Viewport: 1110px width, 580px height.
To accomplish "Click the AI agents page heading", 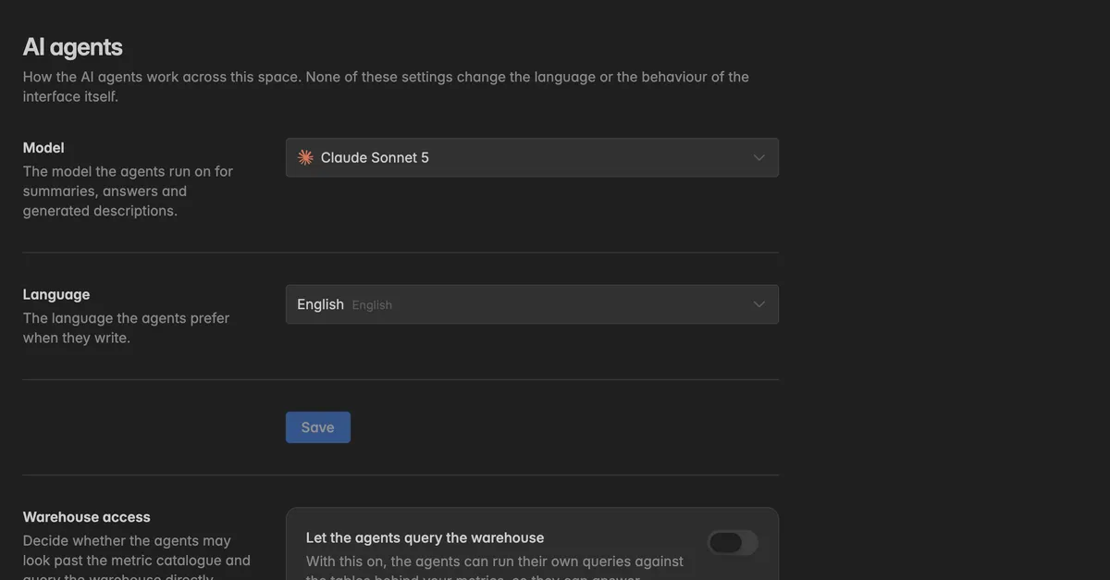I will pos(73,46).
